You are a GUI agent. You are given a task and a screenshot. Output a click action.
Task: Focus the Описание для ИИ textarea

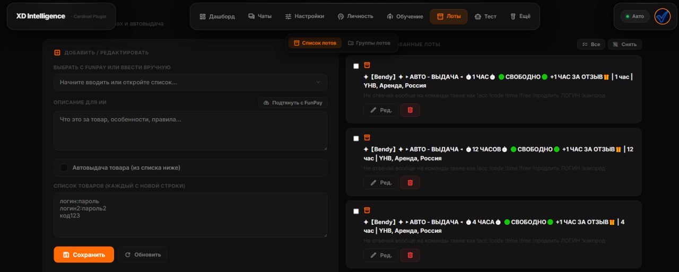tap(190, 131)
